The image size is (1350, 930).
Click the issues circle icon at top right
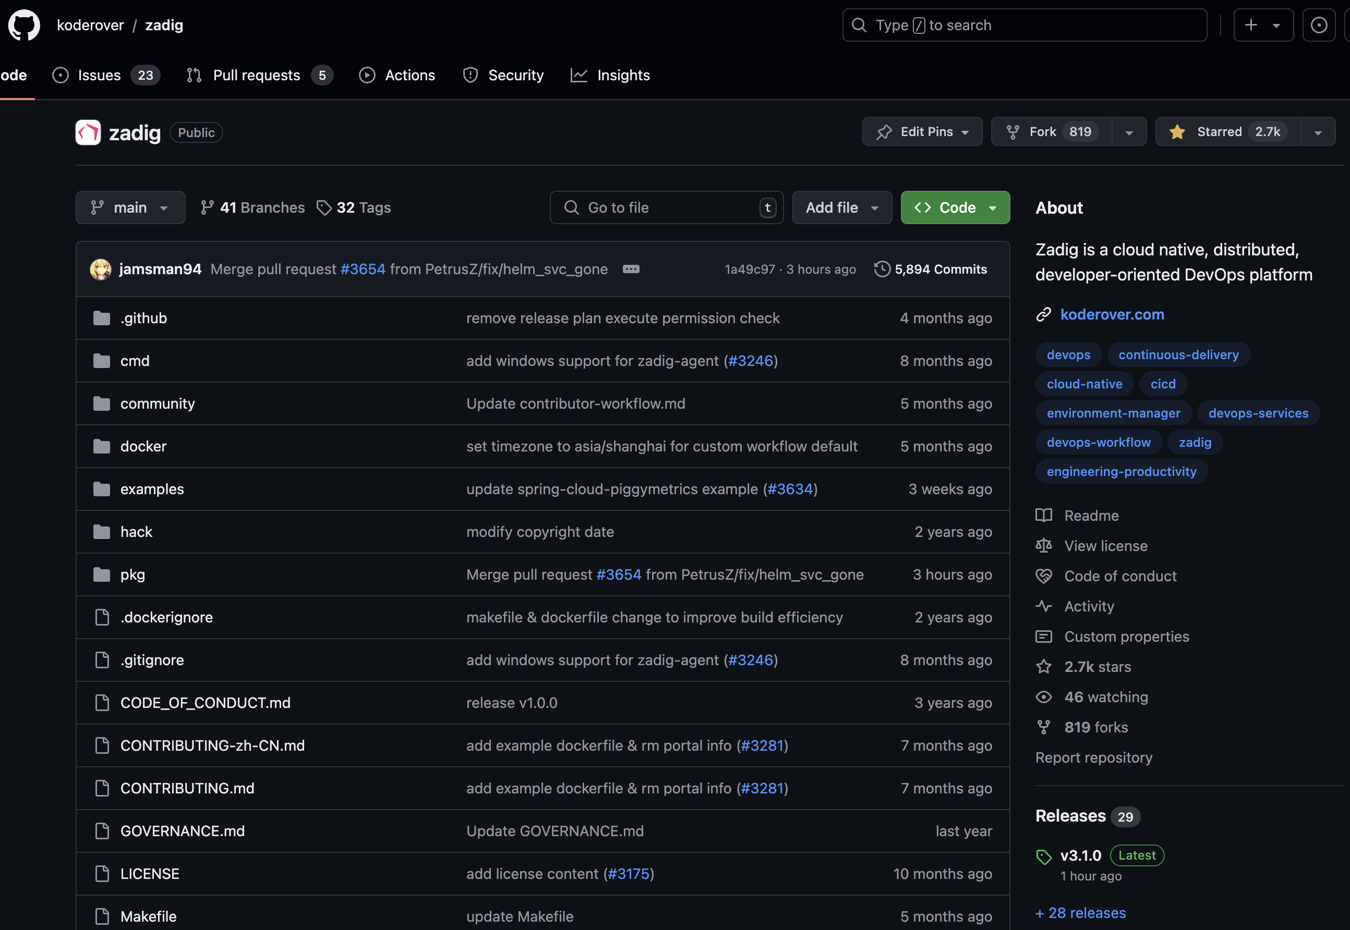click(x=1319, y=25)
